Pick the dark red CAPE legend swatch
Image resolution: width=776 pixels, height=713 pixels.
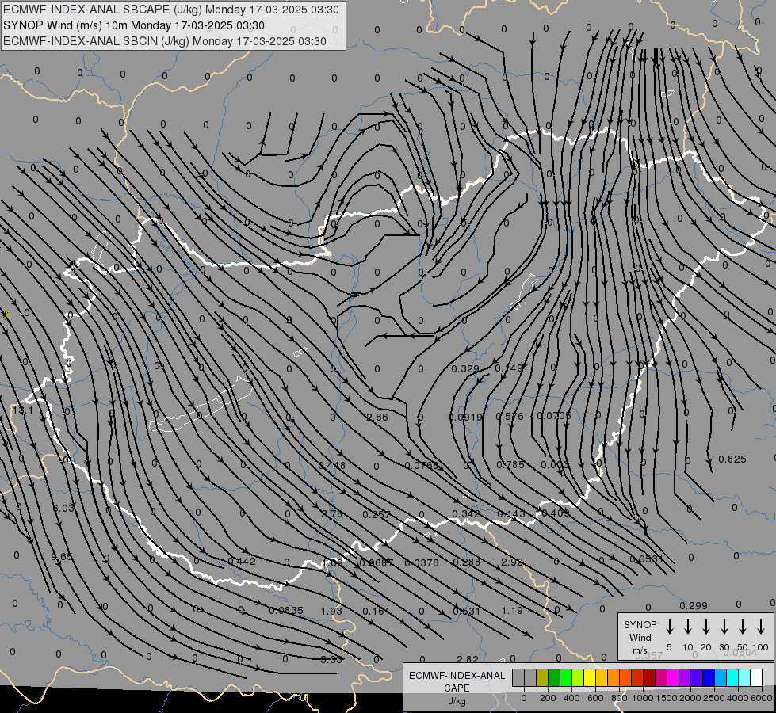point(649,677)
